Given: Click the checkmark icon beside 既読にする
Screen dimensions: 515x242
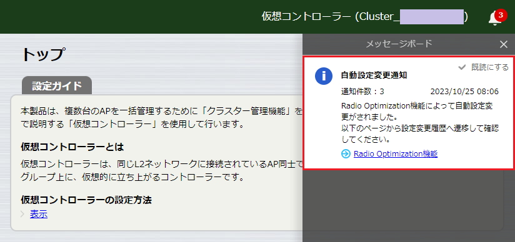Looking at the screenshot, I should click(x=462, y=67).
